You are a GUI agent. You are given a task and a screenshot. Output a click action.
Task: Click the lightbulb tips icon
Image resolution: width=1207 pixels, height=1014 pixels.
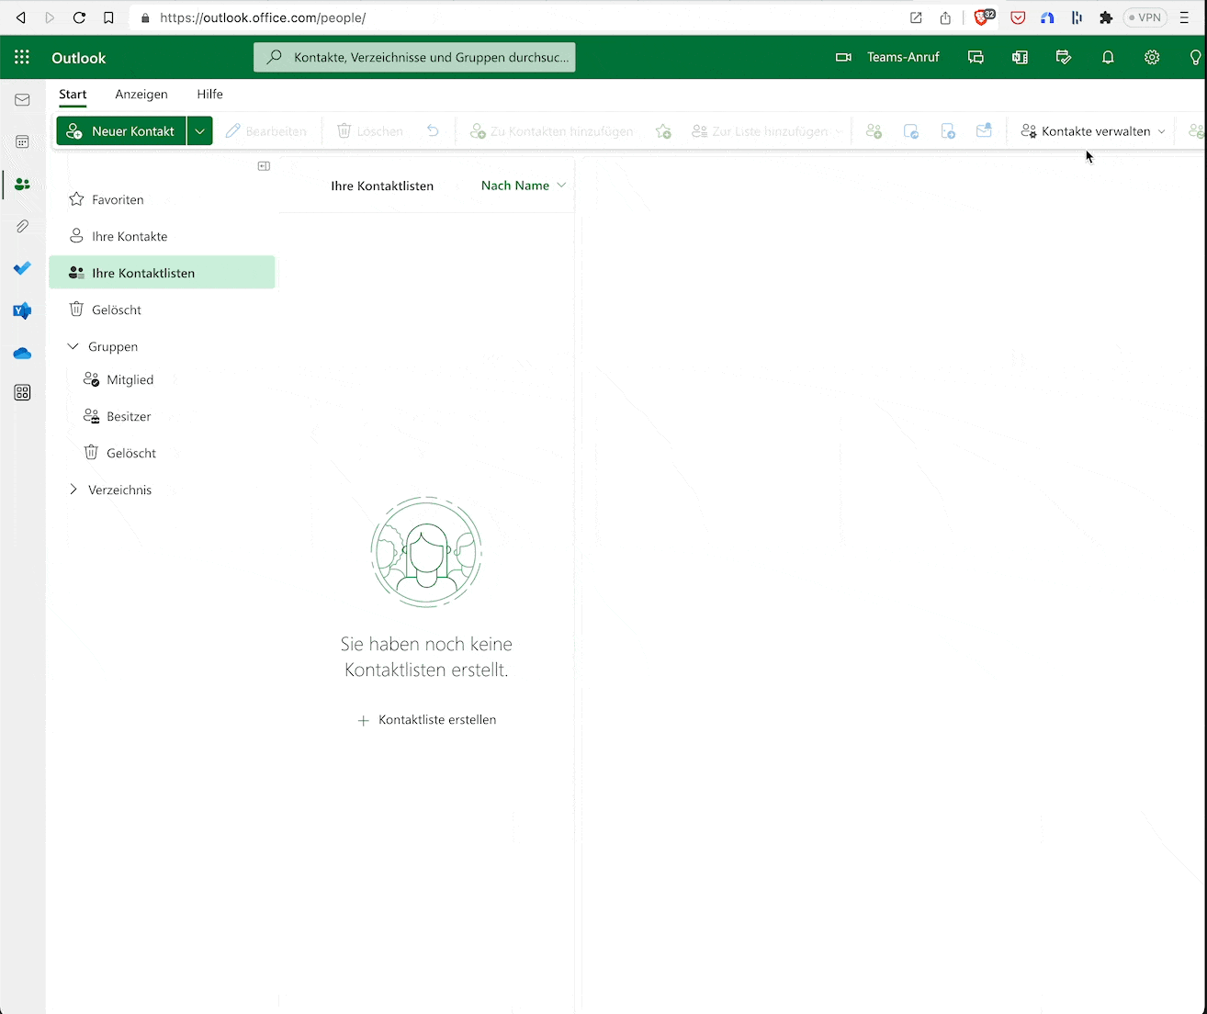tap(1195, 58)
